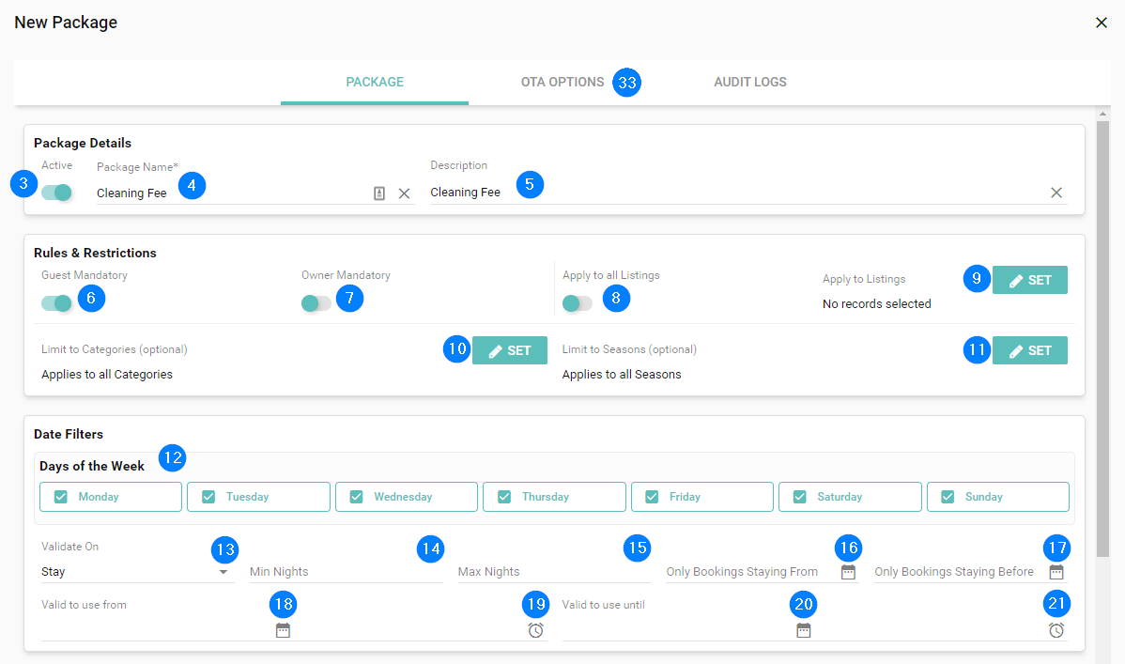
Task: Open calendar picker for Valid to use until
Action: 803,630
